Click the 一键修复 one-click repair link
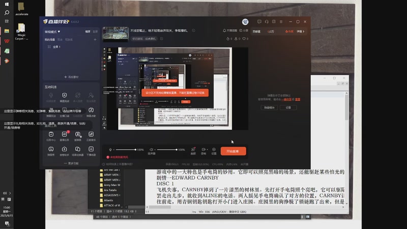The height and width of the screenshot is (229, 407). [286, 99]
